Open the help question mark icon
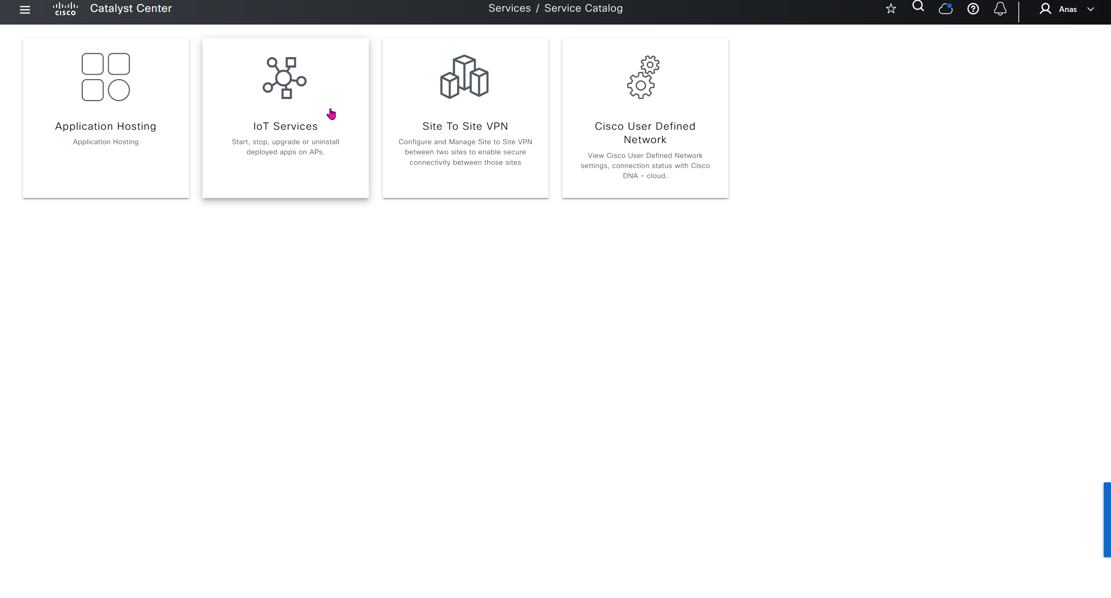 (972, 9)
